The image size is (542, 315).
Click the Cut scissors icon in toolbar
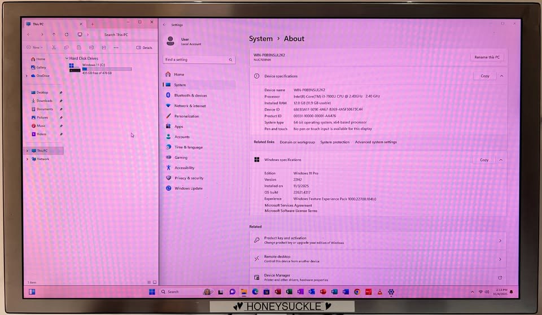tap(54, 47)
